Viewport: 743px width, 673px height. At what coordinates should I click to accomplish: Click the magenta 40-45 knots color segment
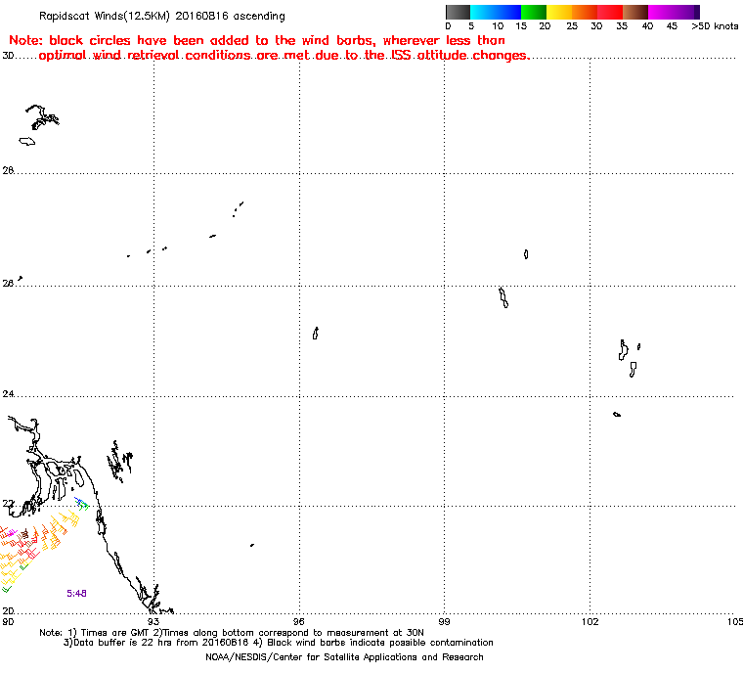tap(661, 12)
